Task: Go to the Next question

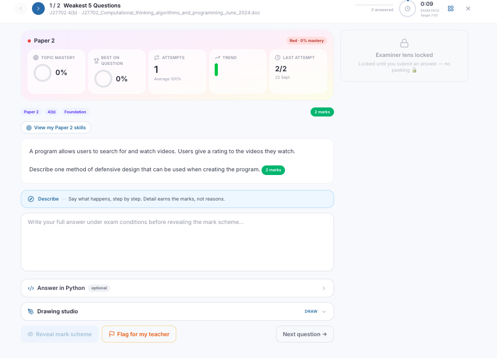Action: (305, 334)
